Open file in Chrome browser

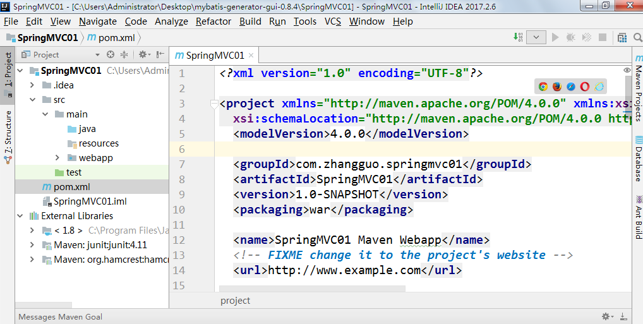point(543,87)
